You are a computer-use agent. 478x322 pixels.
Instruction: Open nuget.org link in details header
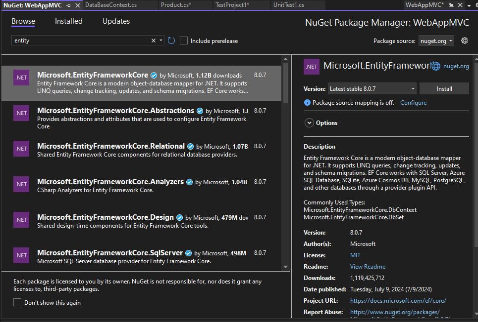(456, 66)
